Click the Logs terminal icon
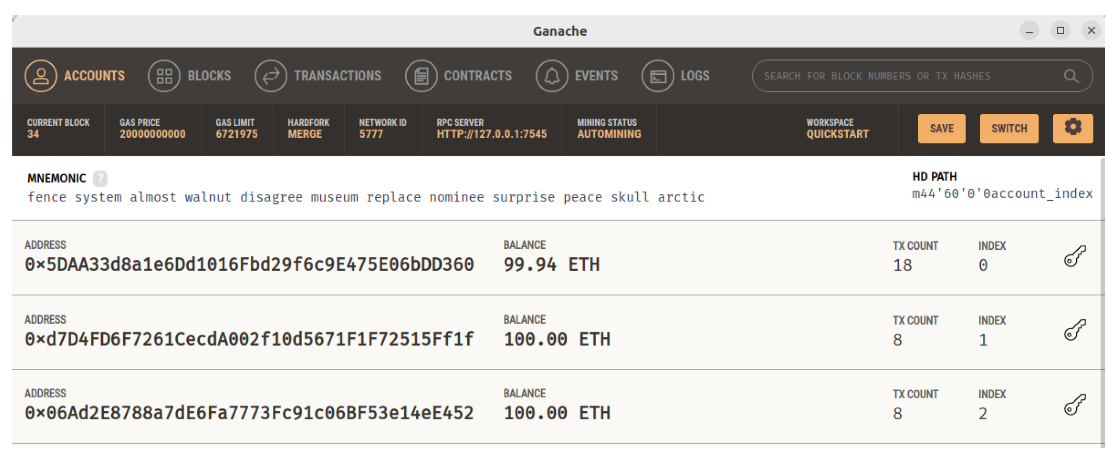Viewport: 1114px width, 458px height. [658, 76]
